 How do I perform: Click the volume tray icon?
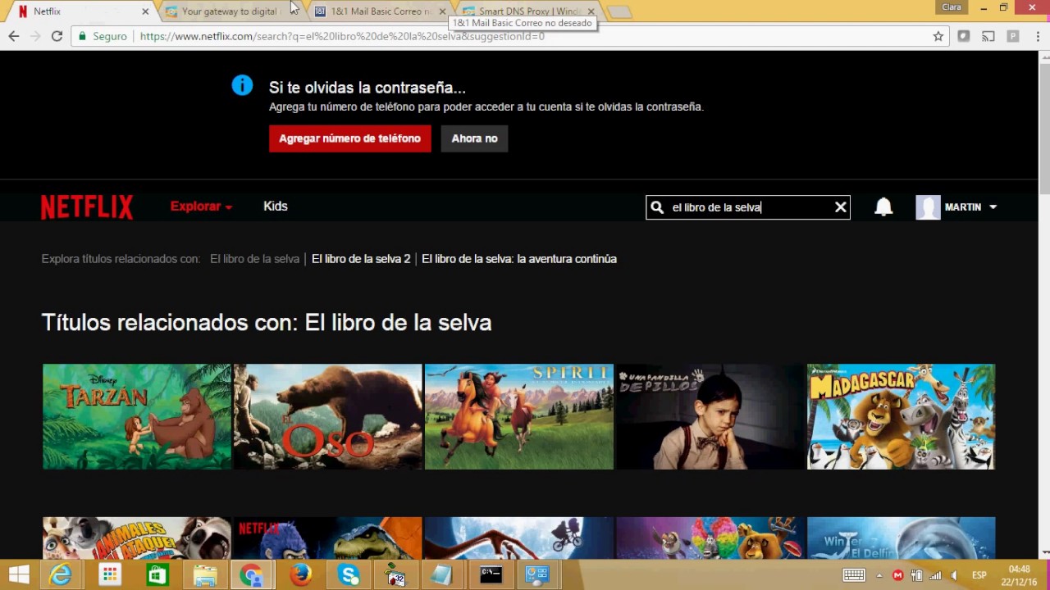click(956, 575)
